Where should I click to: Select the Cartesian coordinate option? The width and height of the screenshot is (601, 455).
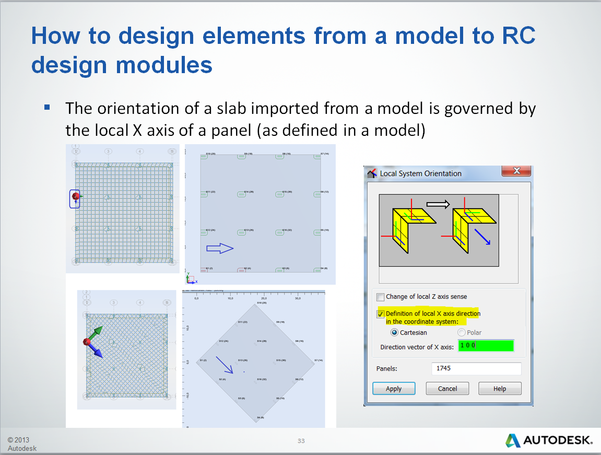pyautogui.click(x=394, y=332)
